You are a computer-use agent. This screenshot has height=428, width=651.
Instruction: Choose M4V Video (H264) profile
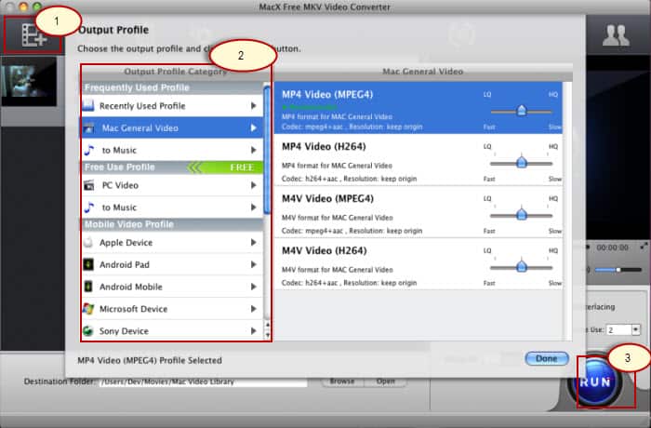pyautogui.click(x=418, y=264)
